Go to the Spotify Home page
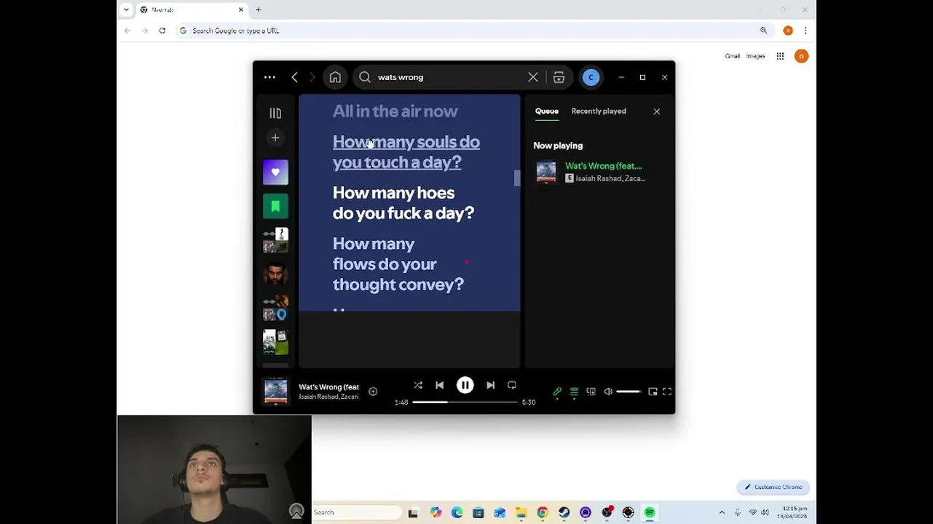933x524 pixels. pyautogui.click(x=335, y=77)
